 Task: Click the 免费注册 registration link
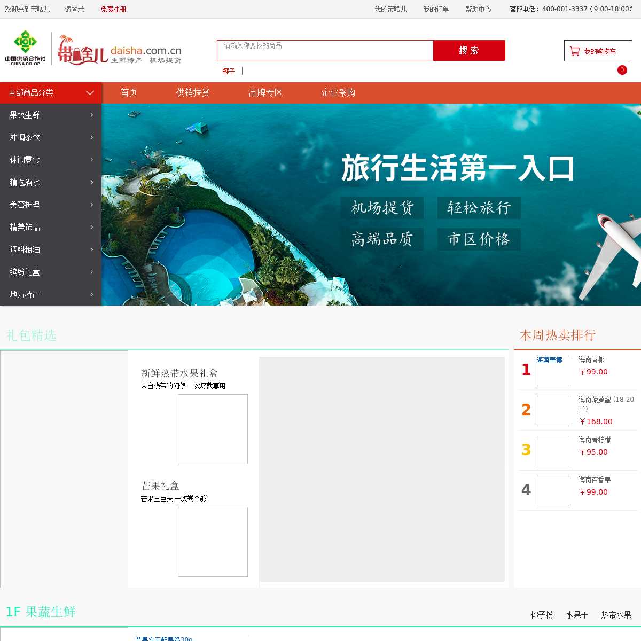(x=113, y=9)
